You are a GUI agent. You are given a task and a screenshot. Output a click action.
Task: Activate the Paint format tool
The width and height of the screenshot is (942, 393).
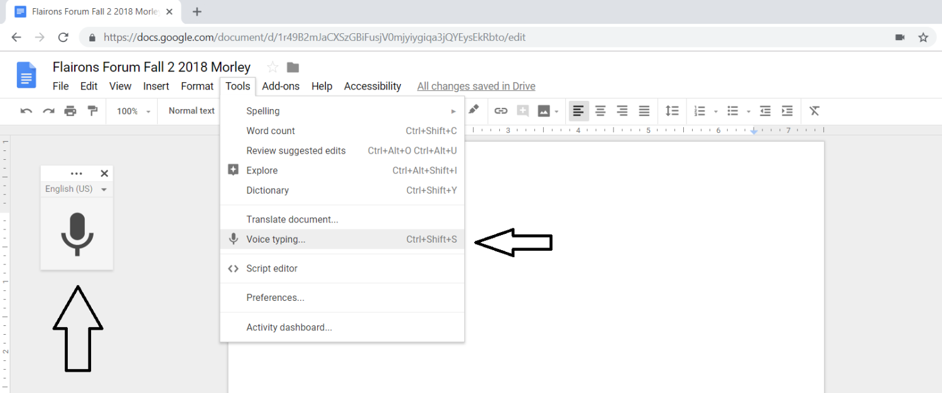pos(92,111)
